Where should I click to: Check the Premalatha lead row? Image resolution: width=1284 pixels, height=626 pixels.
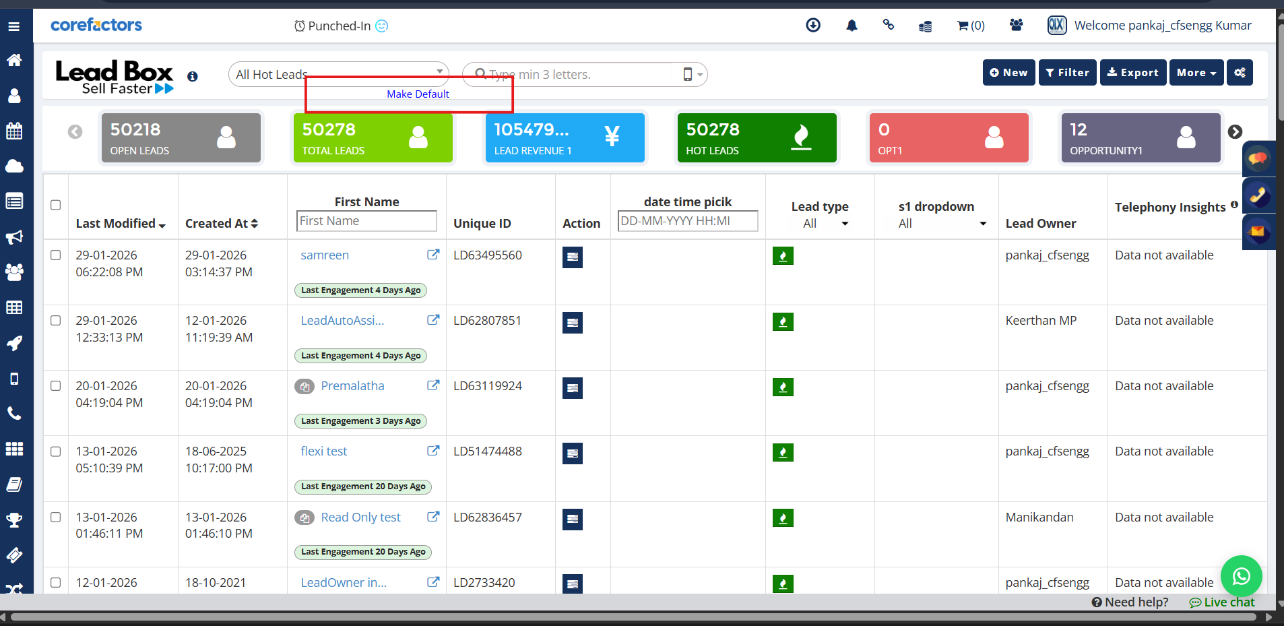pyautogui.click(x=56, y=386)
